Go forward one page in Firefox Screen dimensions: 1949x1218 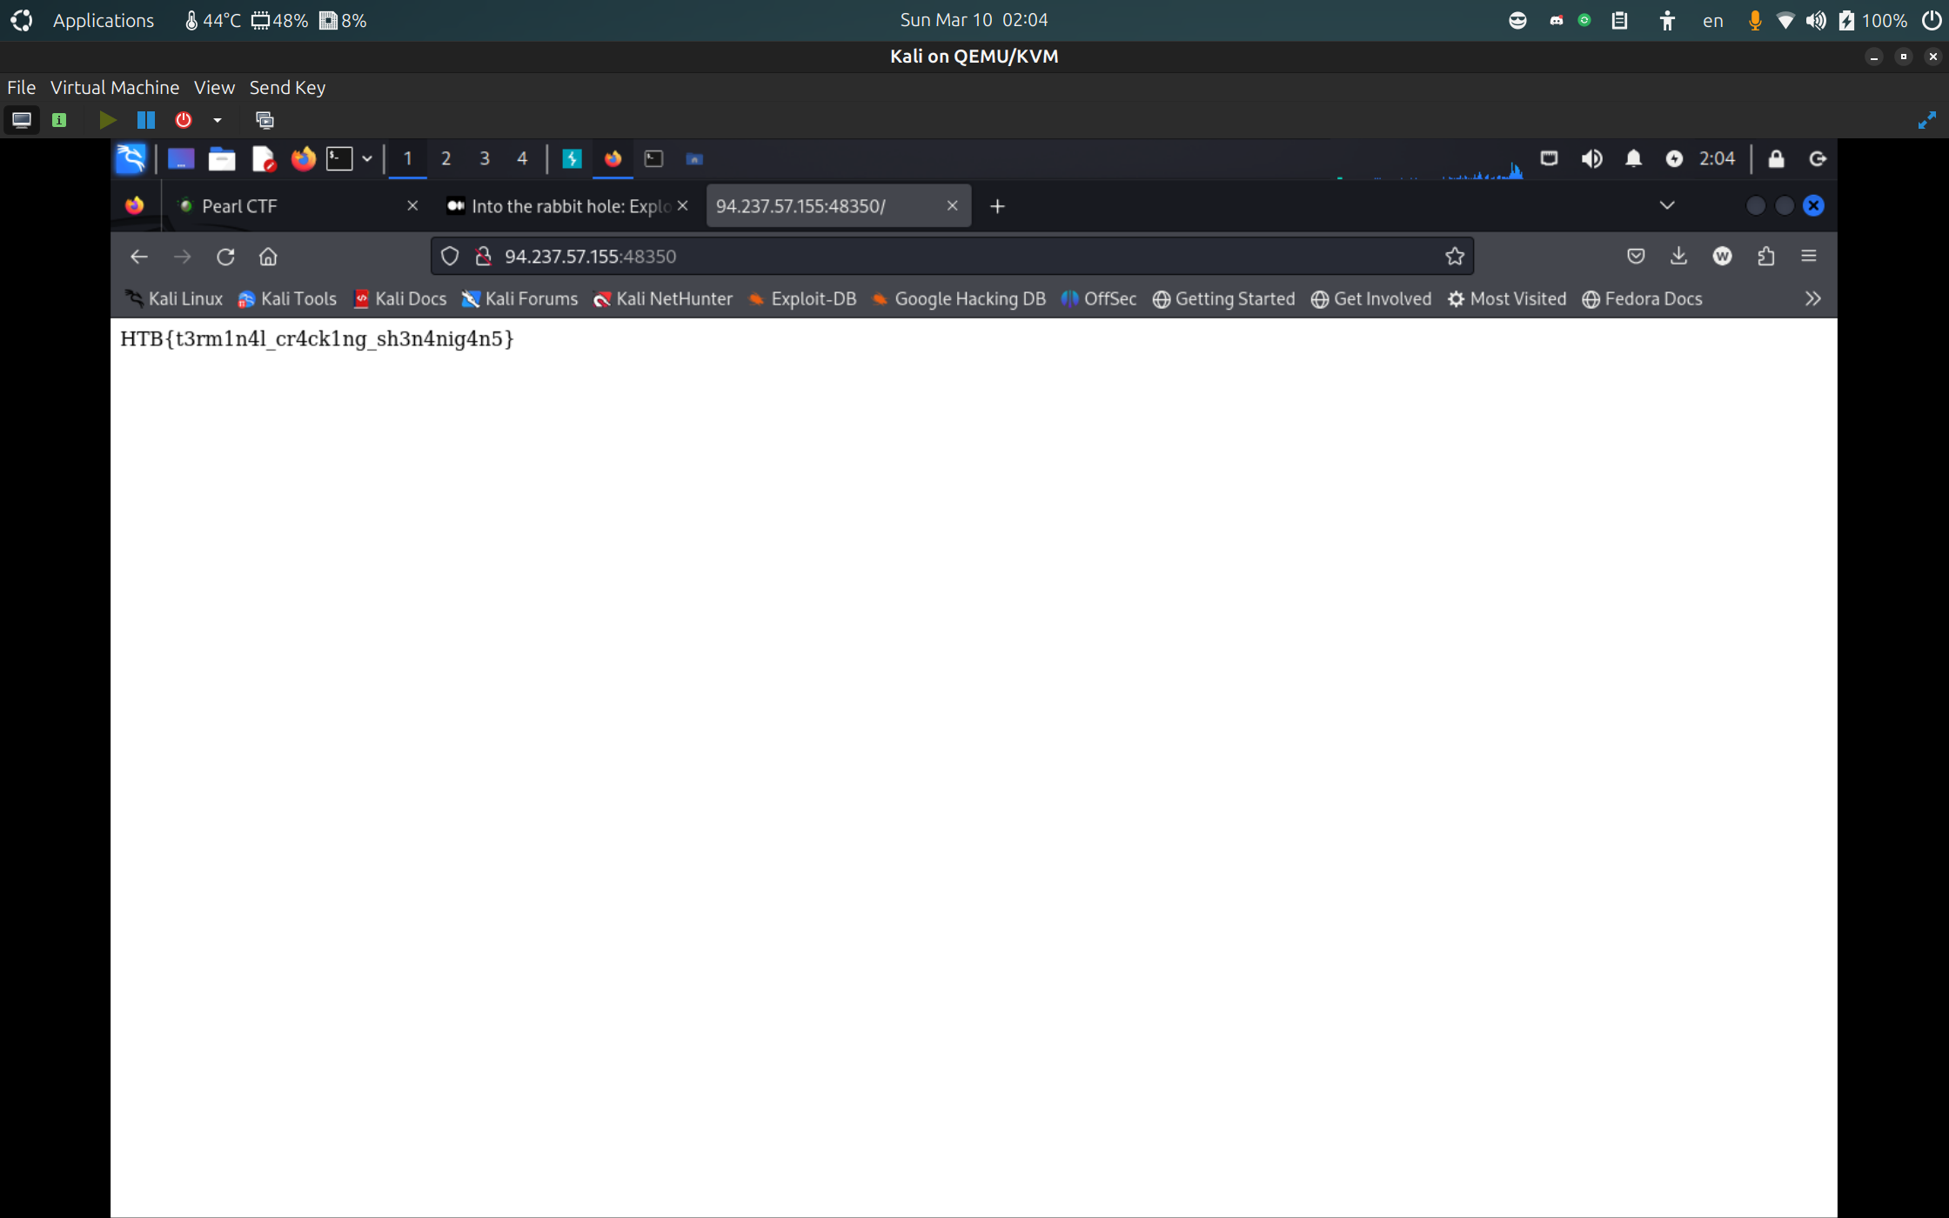(182, 257)
